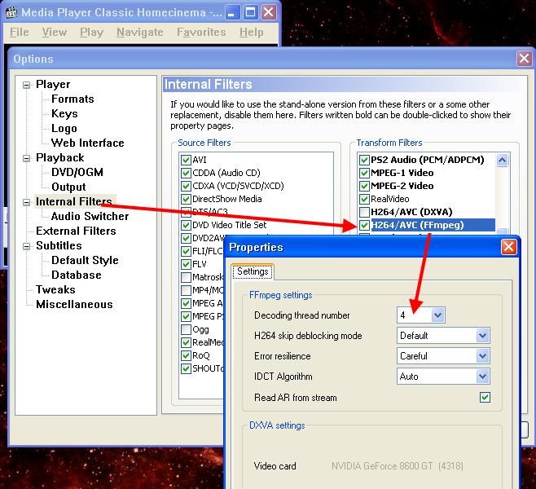Enable the Matroska source filter checkbox
This screenshot has height=489, width=536.
coord(186,277)
